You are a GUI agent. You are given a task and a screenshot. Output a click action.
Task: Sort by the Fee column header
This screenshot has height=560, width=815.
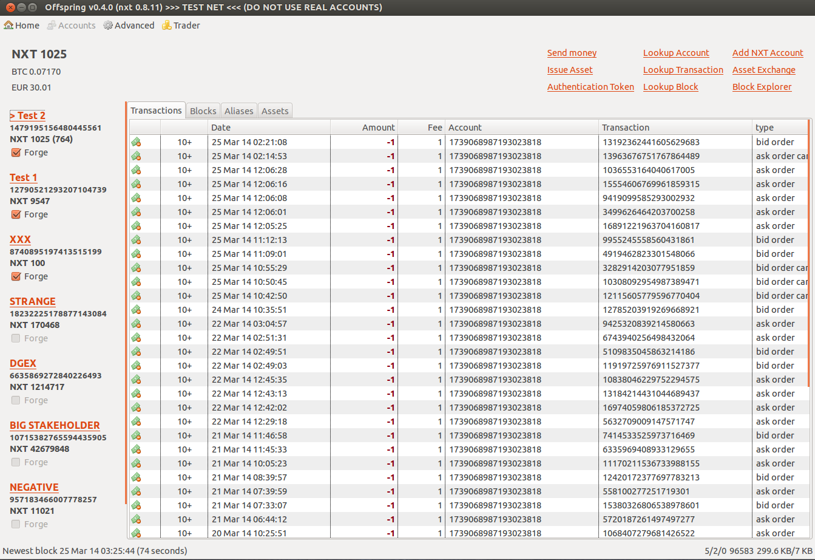pyautogui.click(x=422, y=128)
